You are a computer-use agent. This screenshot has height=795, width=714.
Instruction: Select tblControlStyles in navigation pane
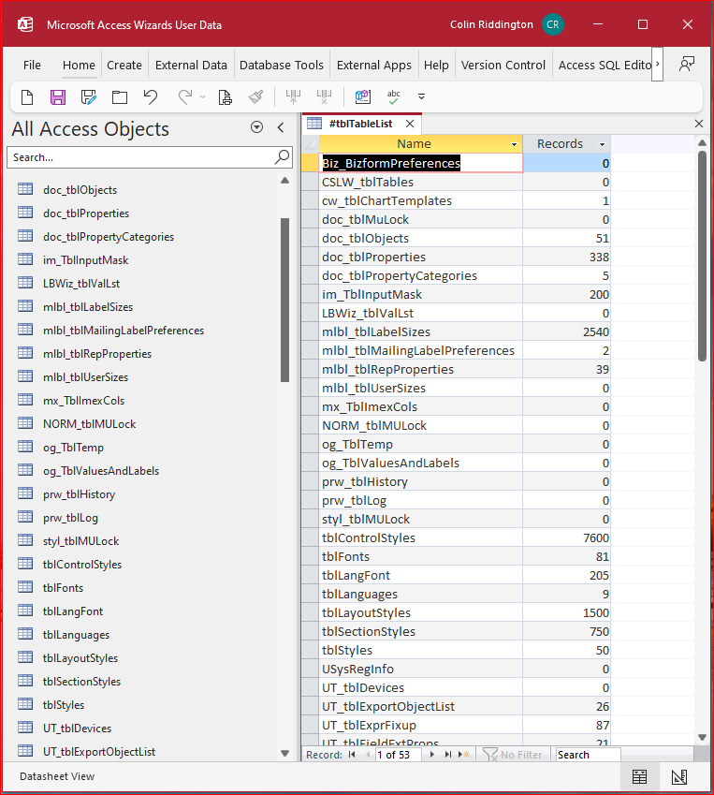click(82, 565)
